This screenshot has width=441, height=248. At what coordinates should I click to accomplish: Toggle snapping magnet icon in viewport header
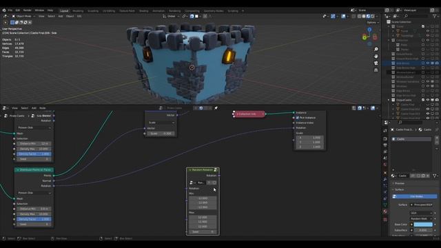(x=192, y=17)
